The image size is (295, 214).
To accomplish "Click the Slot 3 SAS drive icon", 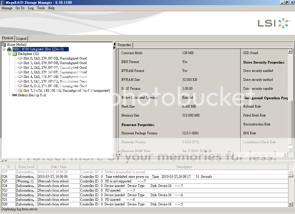I will point(20,72).
